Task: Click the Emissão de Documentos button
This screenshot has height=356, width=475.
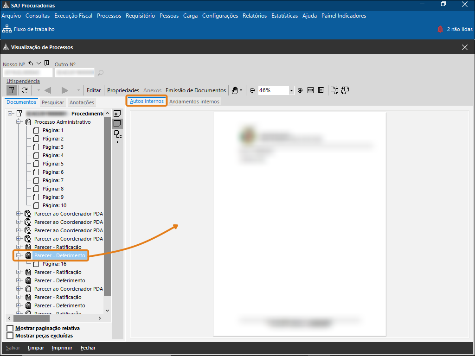Action: click(196, 90)
